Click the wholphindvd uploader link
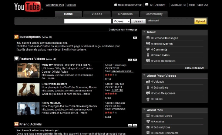 (118, 109)
